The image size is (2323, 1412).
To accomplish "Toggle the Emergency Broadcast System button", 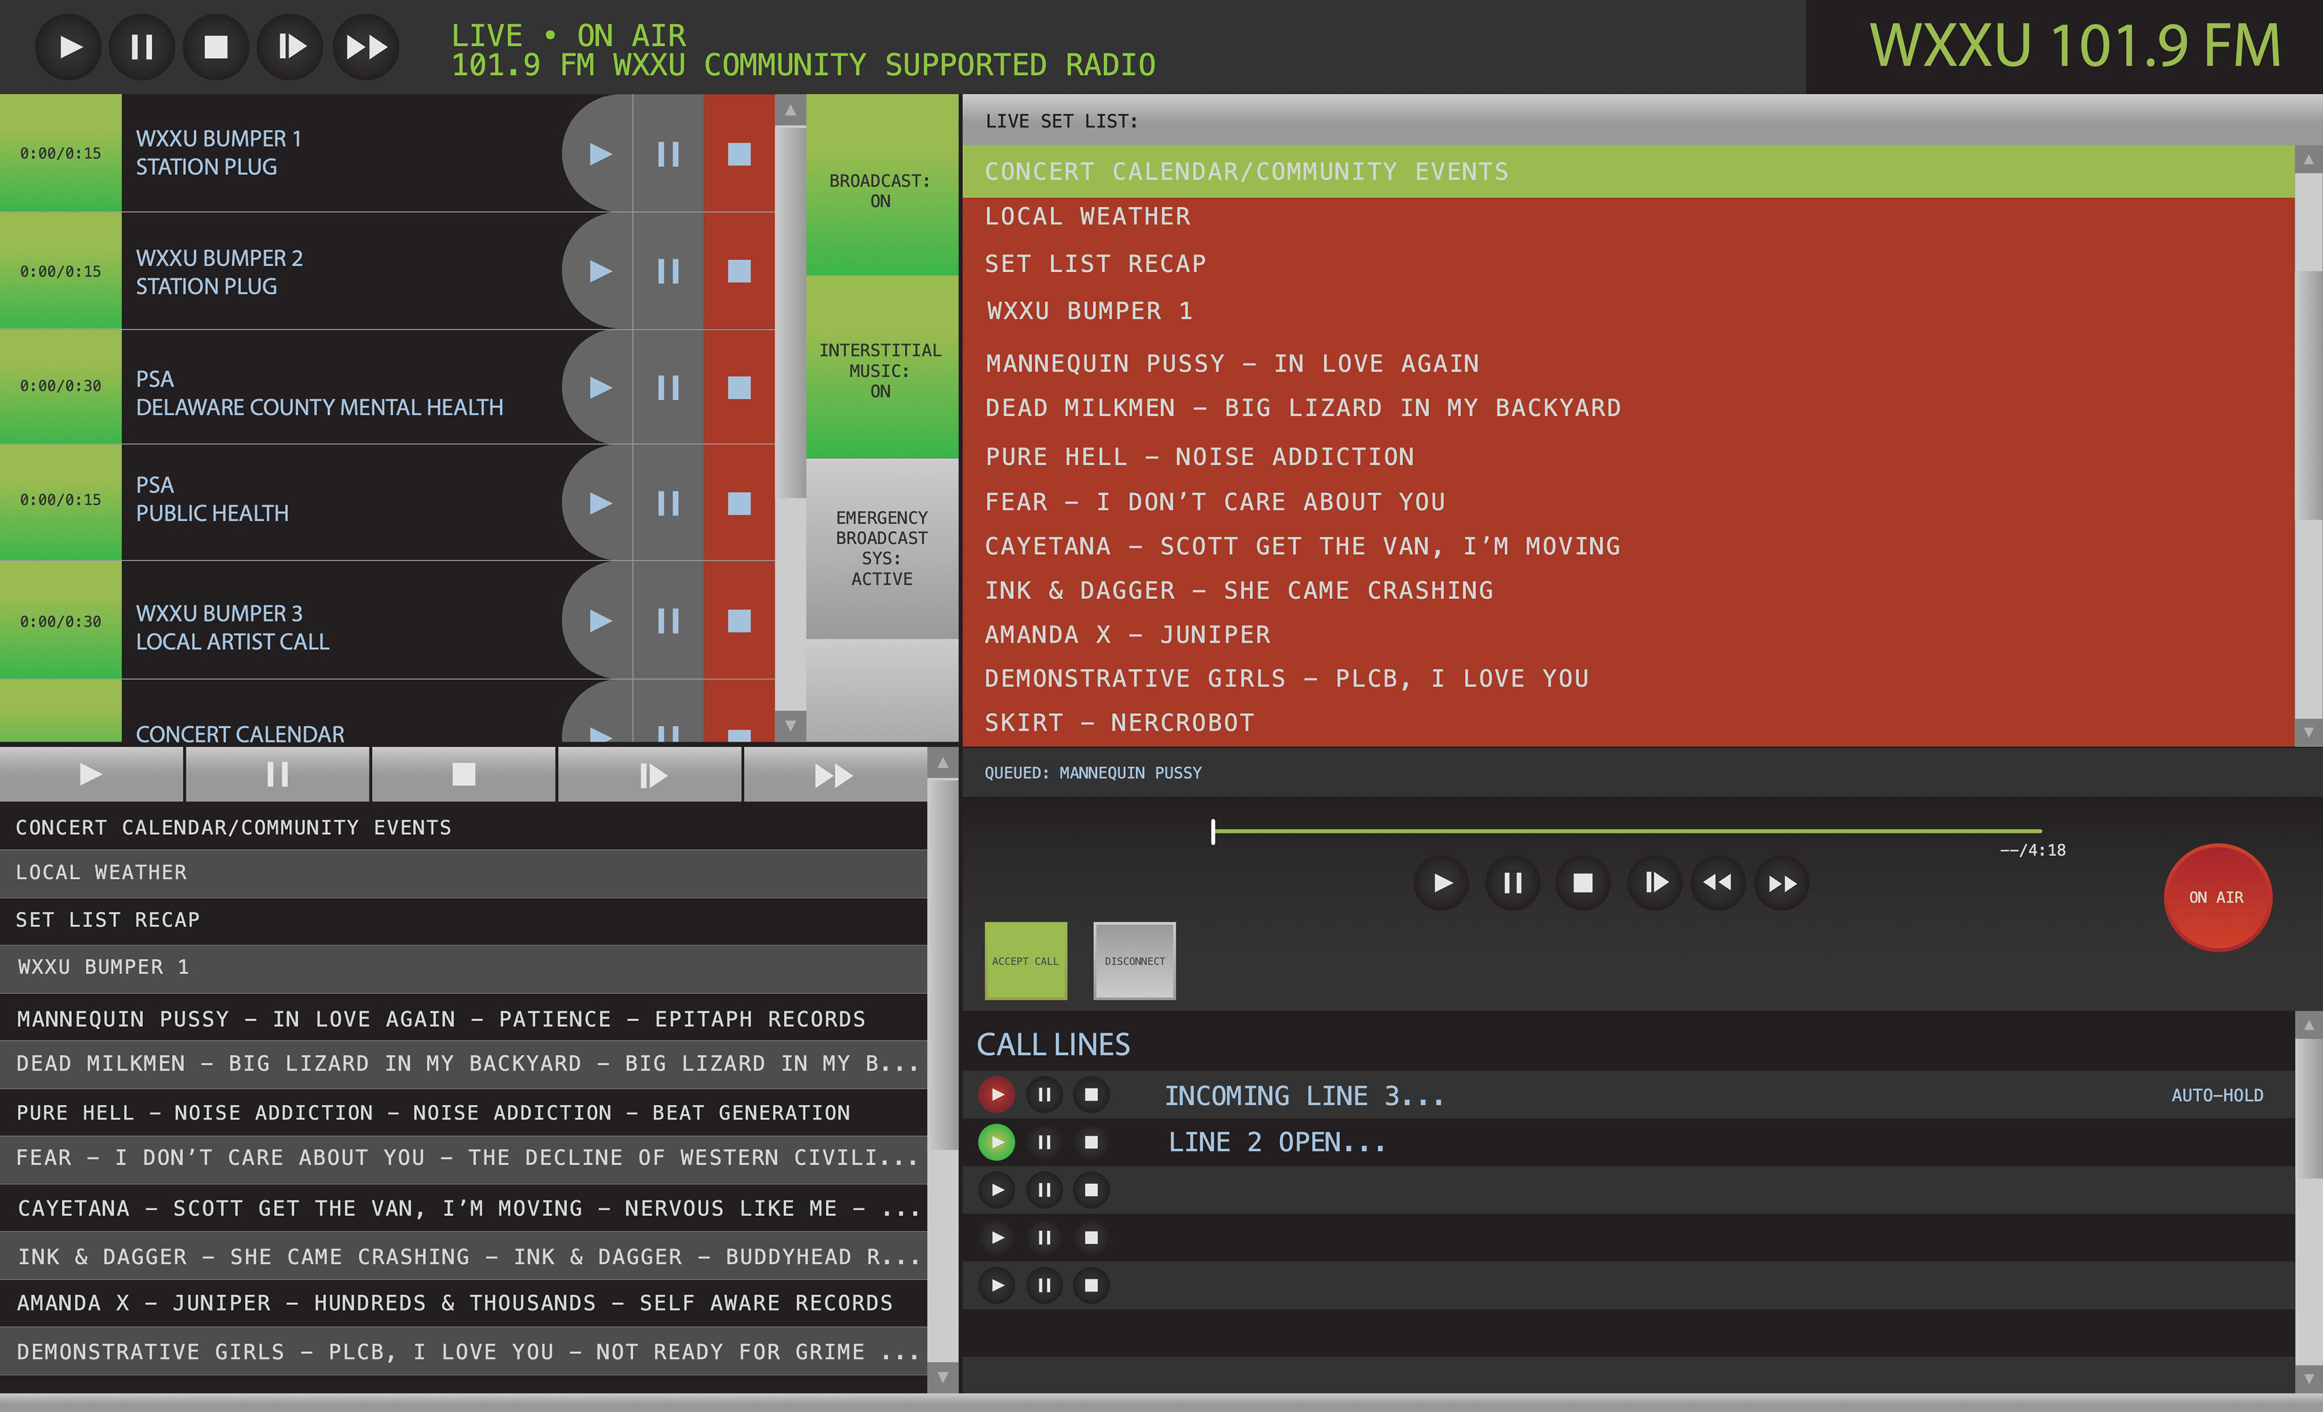I will [881, 549].
